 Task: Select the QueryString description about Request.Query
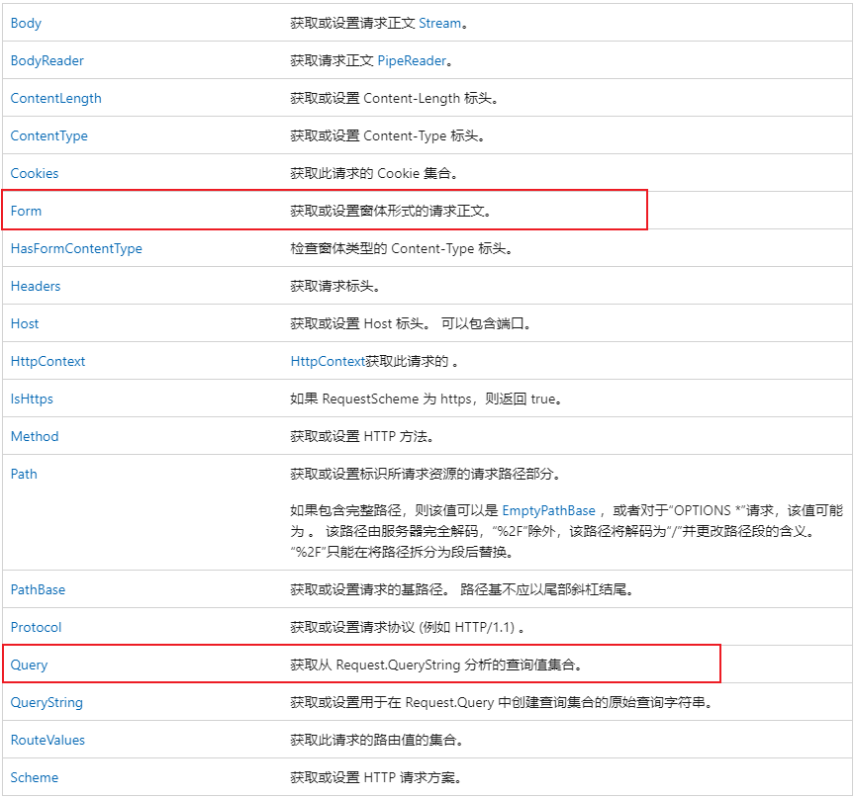(501, 702)
